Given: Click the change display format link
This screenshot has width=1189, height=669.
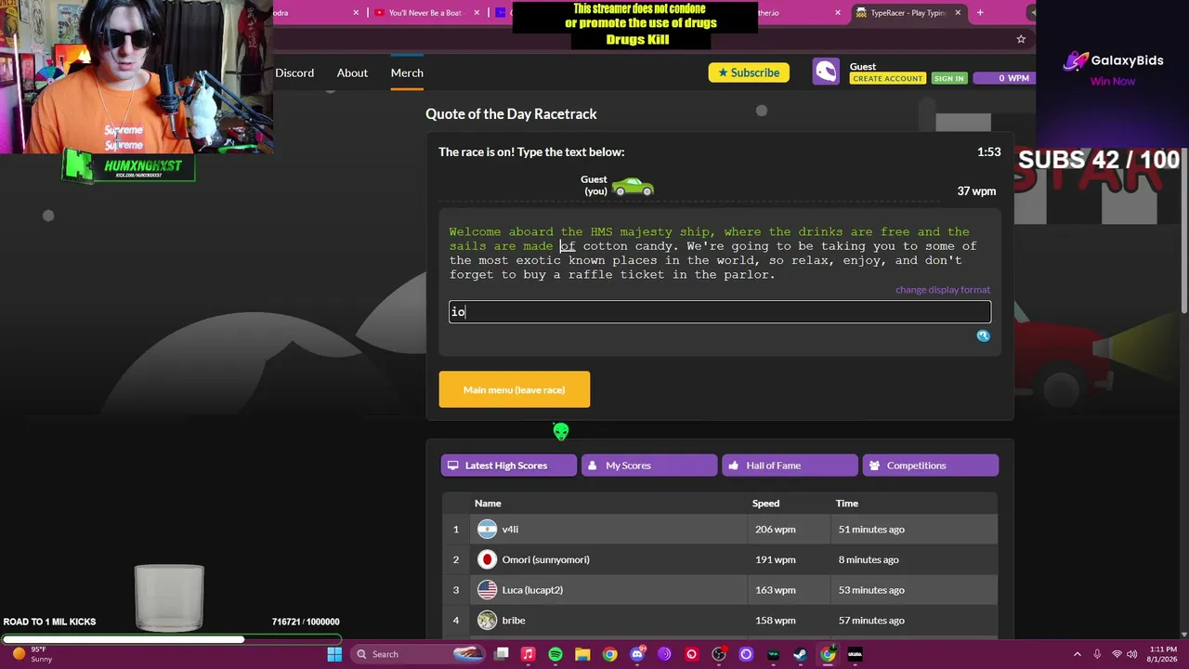Looking at the screenshot, I should [x=943, y=290].
